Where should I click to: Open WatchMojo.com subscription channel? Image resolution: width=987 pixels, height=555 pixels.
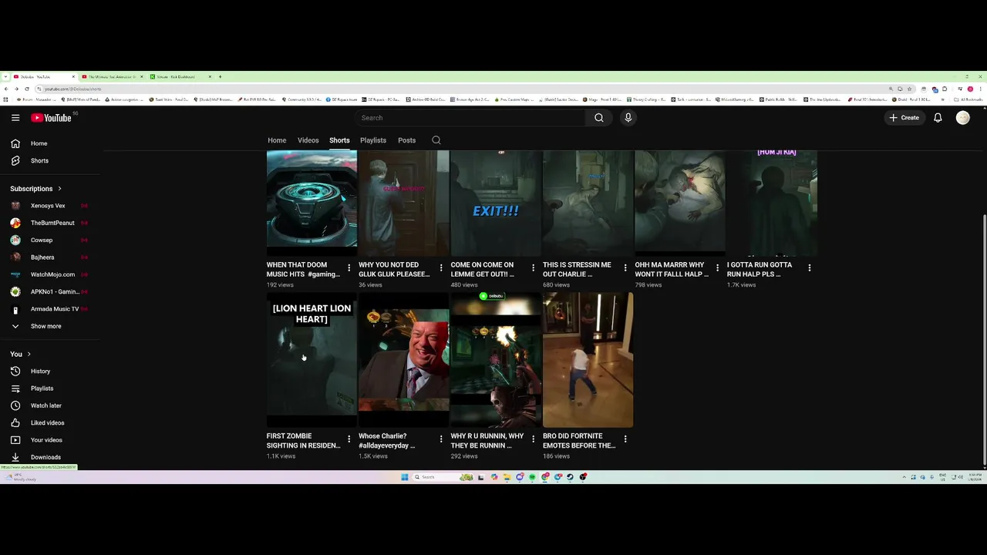[x=52, y=274]
